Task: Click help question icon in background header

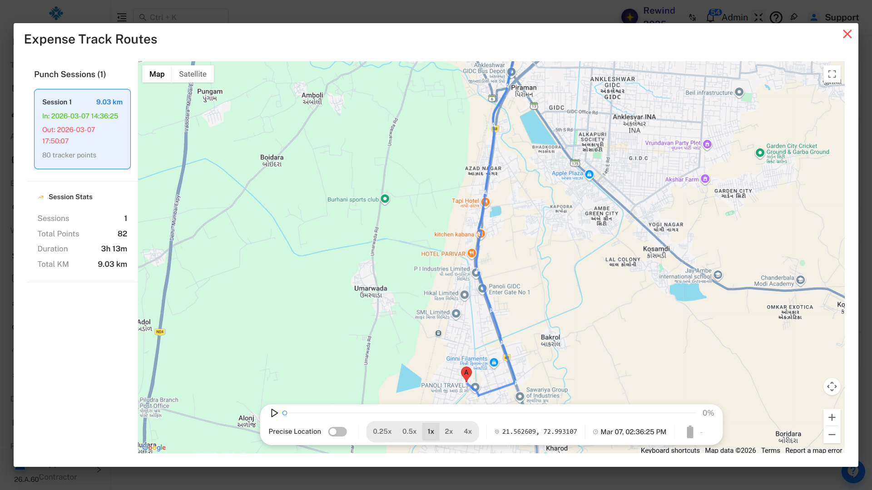Action: [x=776, y=17]
